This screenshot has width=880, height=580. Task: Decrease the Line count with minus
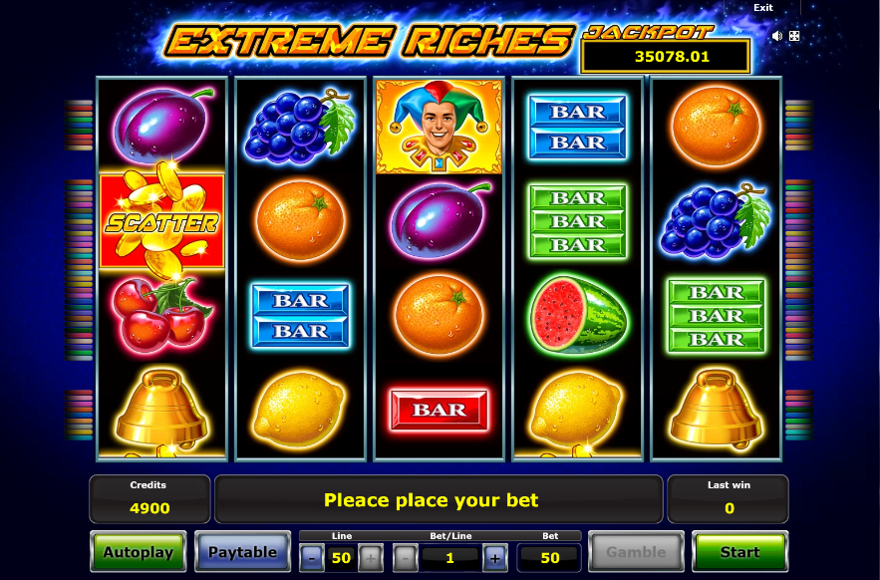point(312,557)
